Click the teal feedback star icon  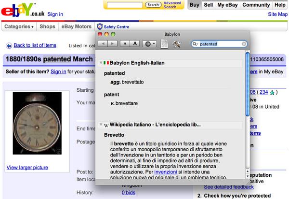272,92
